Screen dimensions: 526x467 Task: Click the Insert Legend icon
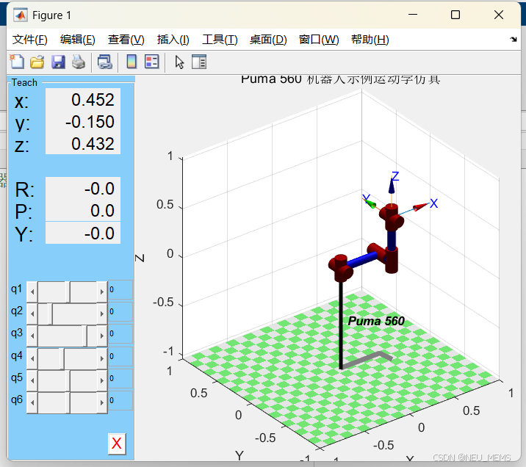151,62
